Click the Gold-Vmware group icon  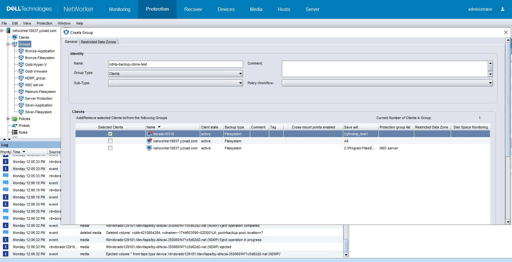21,71
